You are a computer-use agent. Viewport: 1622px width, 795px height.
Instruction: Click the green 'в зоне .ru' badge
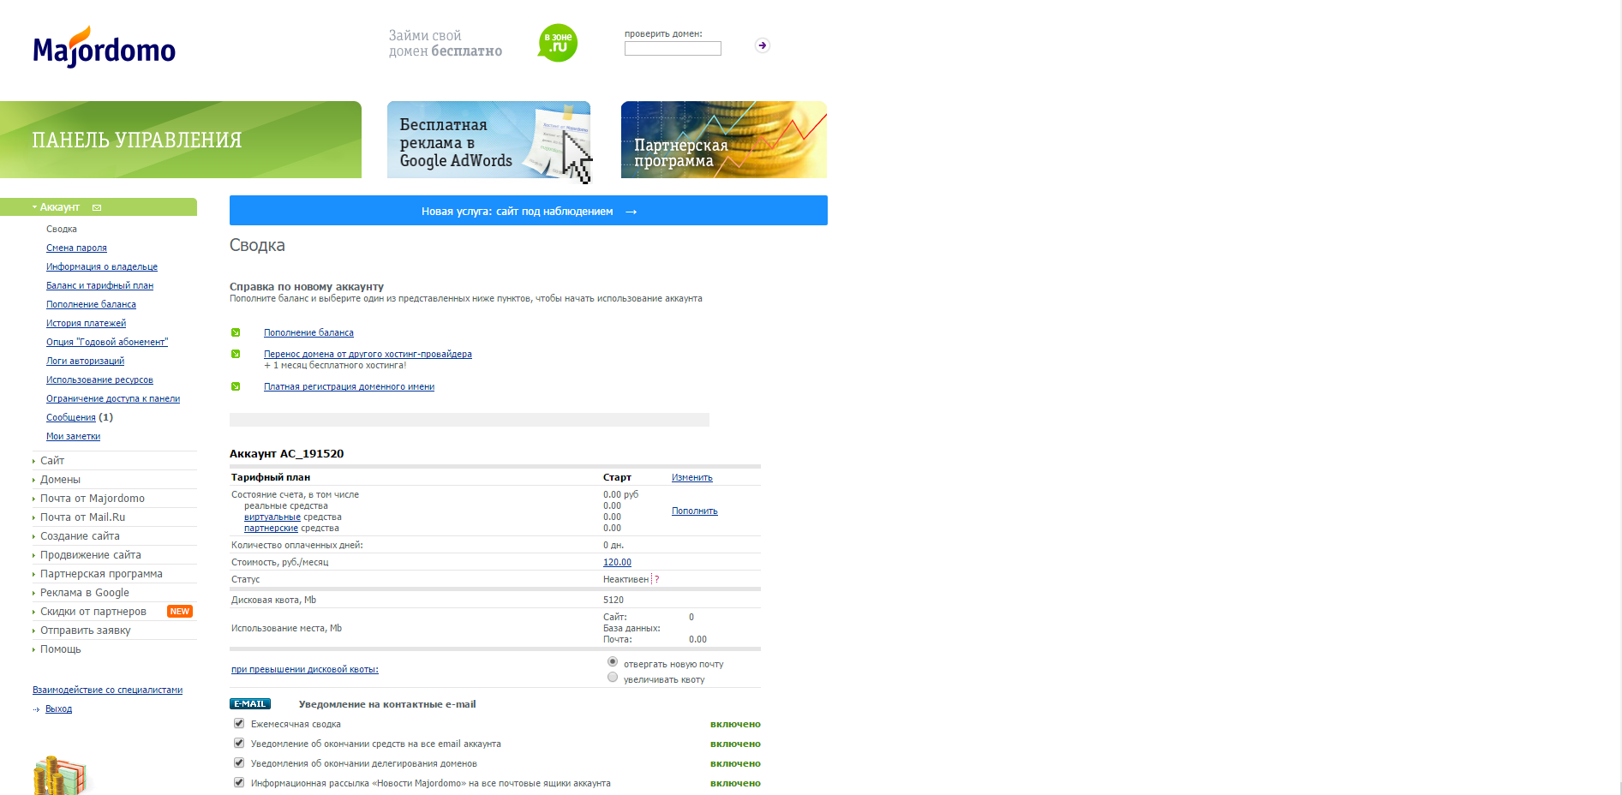pyautogui.click(x=558, y=43)
